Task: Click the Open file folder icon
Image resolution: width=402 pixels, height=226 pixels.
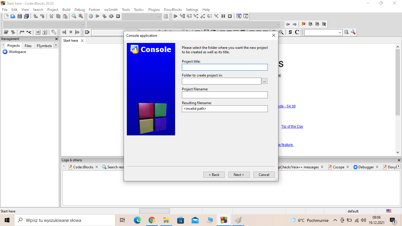Action: click(x=13, y=16)
